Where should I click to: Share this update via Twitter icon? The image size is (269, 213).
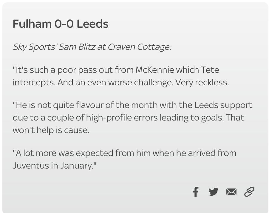[x=214, y=192]
